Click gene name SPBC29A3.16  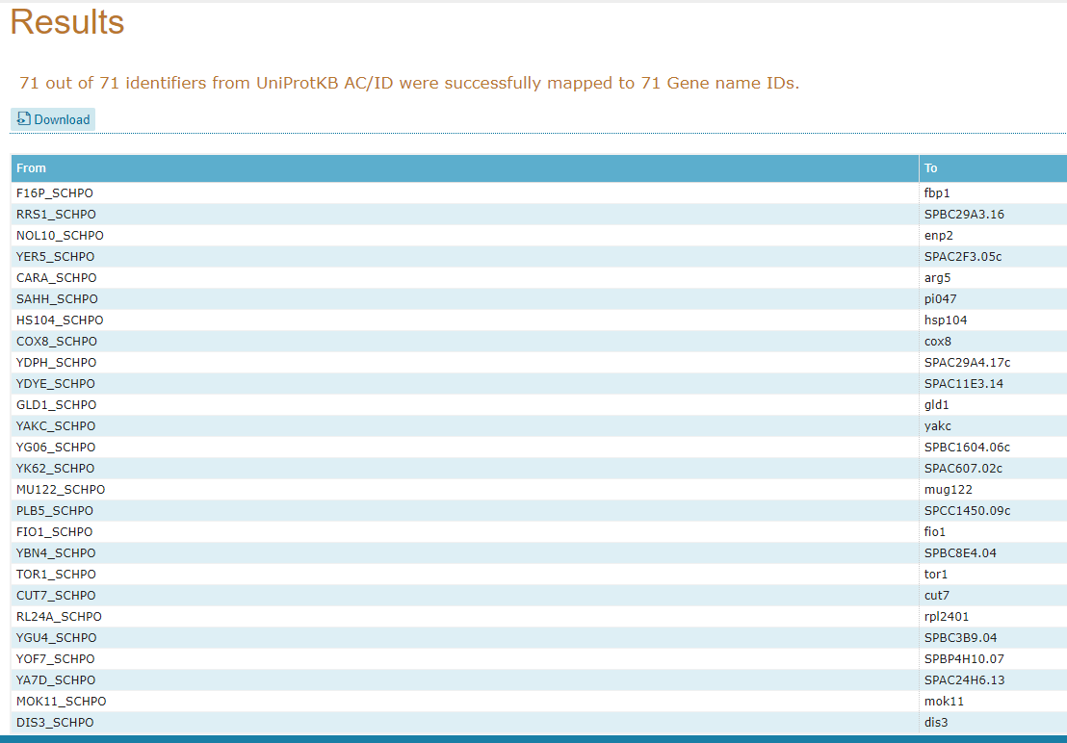tap(964, 215)
